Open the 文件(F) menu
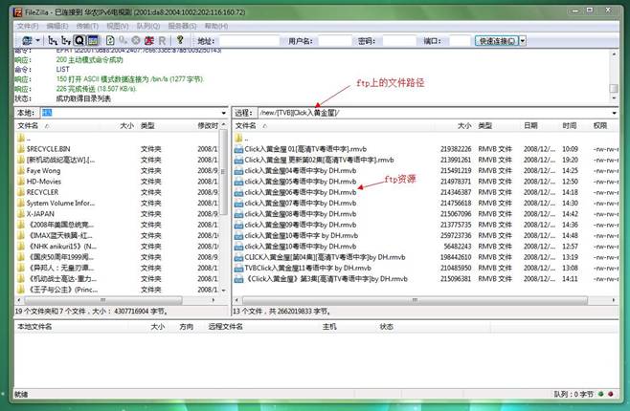This screenshot has width=630, height=411. coord(28,26)
